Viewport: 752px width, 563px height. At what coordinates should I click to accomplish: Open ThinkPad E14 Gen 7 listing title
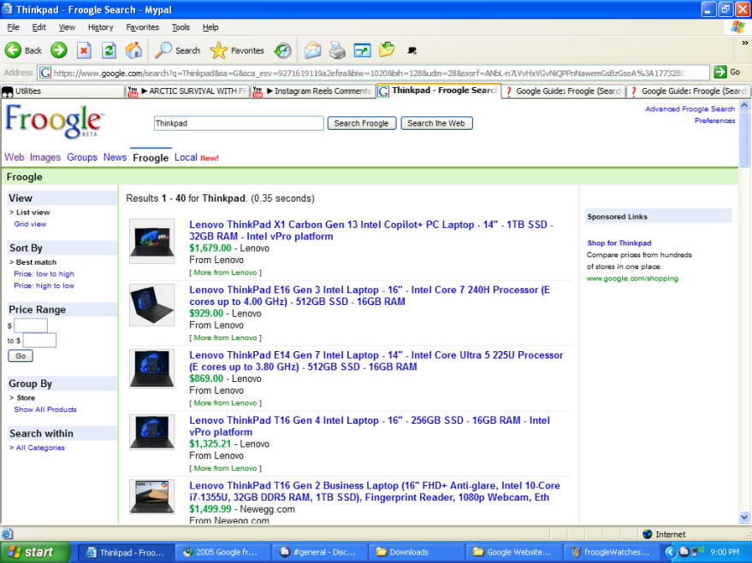(x=376, y=361)
